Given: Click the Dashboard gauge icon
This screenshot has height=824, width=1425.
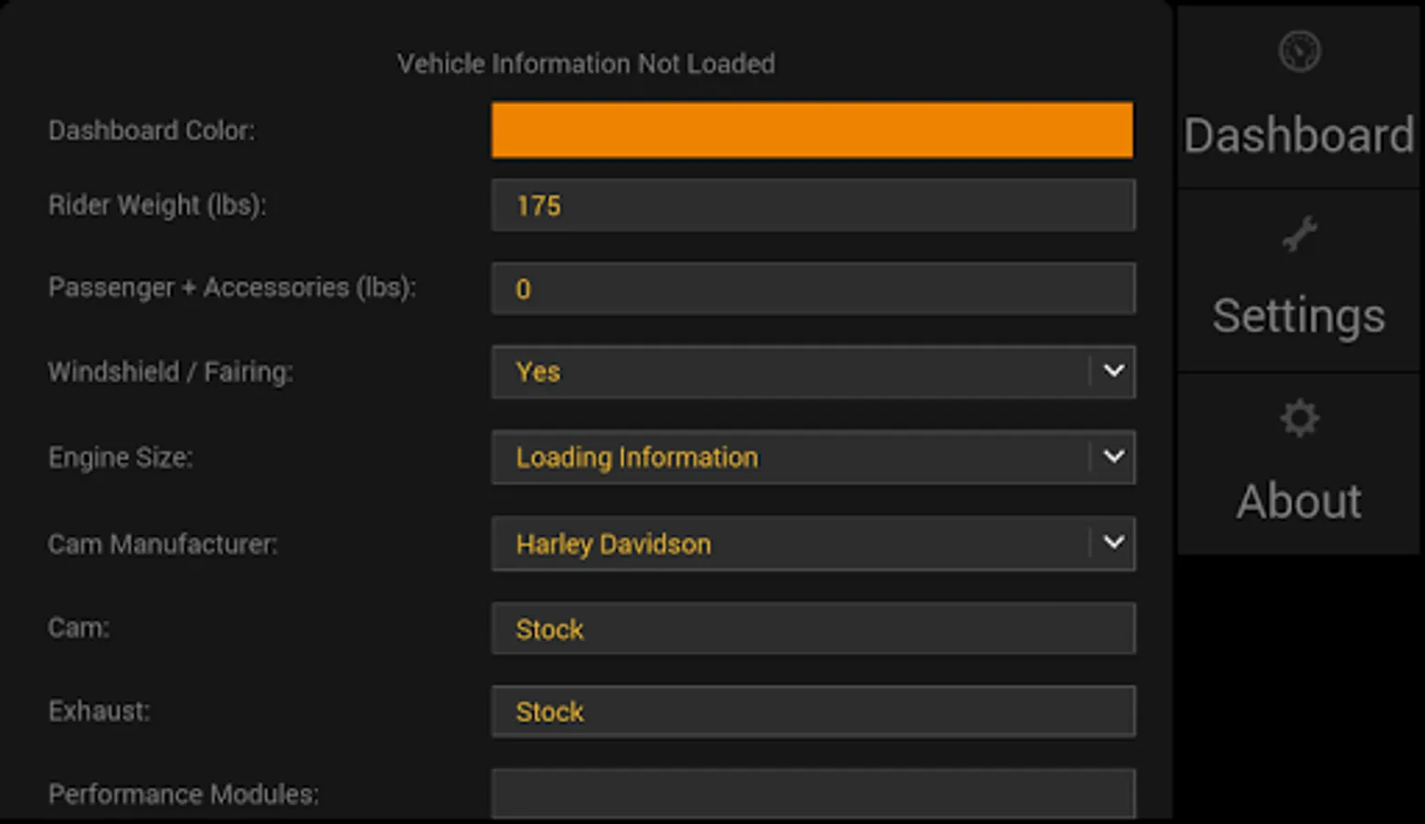Looking at the screenshot, I should pyautogui.click(x=1299, y=51).
